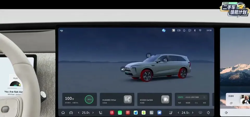The image size is (250, 117).
Task: Open the top-left screen dropdown icon
Action: [x=61, y=31]
